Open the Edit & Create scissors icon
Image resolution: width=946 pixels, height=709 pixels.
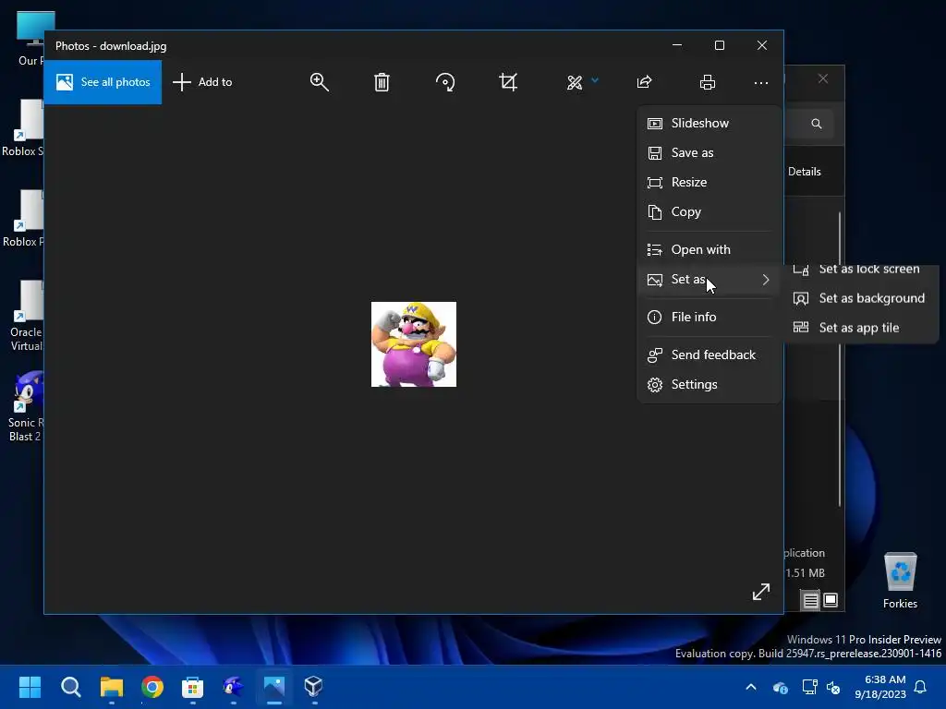coord(575,82)
